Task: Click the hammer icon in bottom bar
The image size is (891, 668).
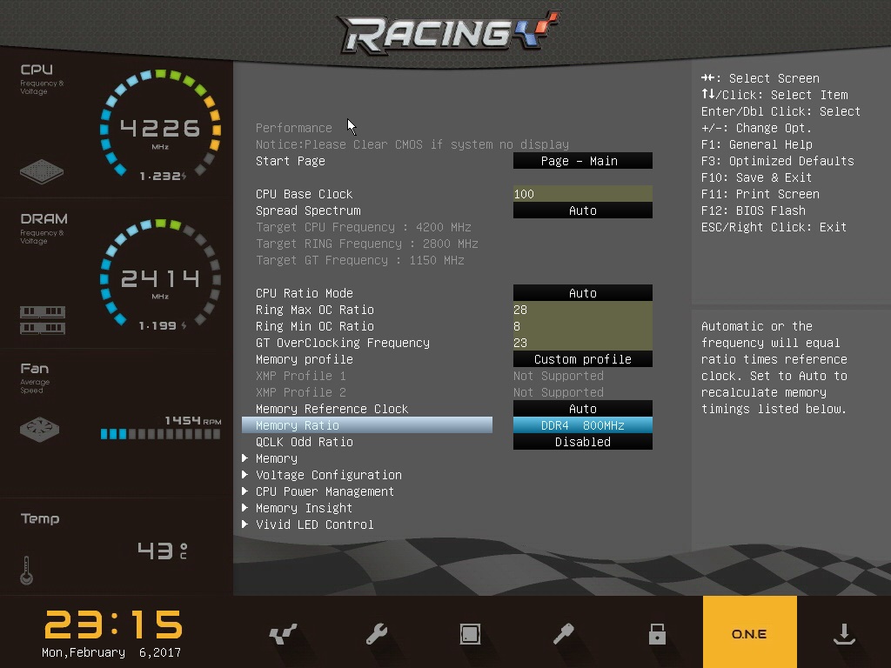Action: pos(563,633)
